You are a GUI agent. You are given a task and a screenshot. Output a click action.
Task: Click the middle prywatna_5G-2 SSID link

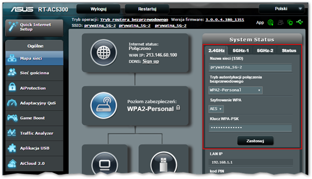[x=135, y=25]
